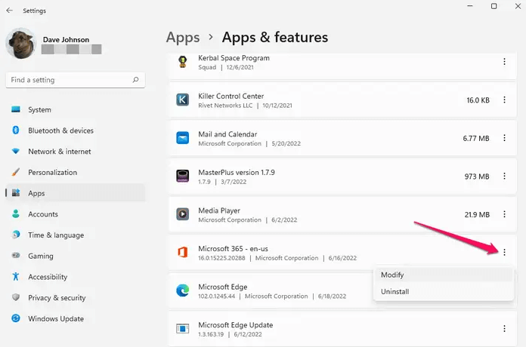
Task: Click the back arrow in Settings
Action: [9, 11]
